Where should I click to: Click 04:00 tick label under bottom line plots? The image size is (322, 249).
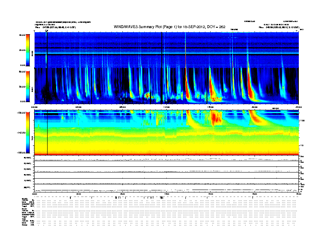[x=78, y=194]
